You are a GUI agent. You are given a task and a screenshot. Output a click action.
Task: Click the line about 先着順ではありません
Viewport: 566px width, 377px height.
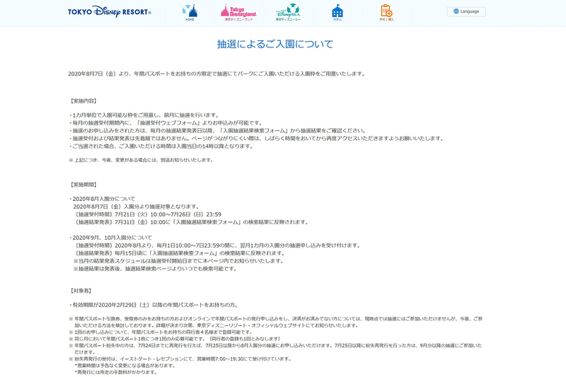click(256, 139)
